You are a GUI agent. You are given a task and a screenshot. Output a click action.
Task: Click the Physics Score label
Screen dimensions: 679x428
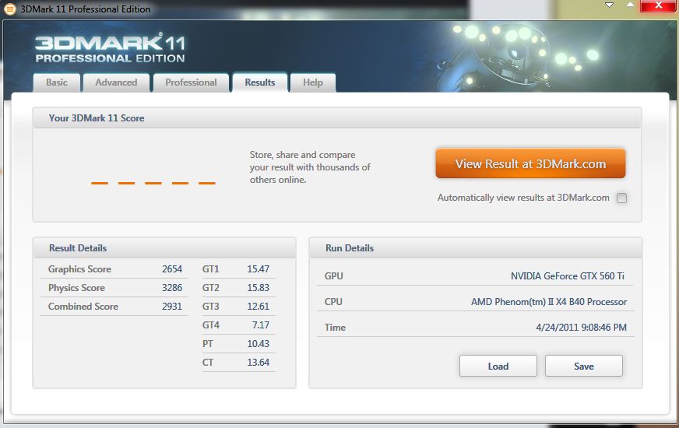[x=76, y=288]
